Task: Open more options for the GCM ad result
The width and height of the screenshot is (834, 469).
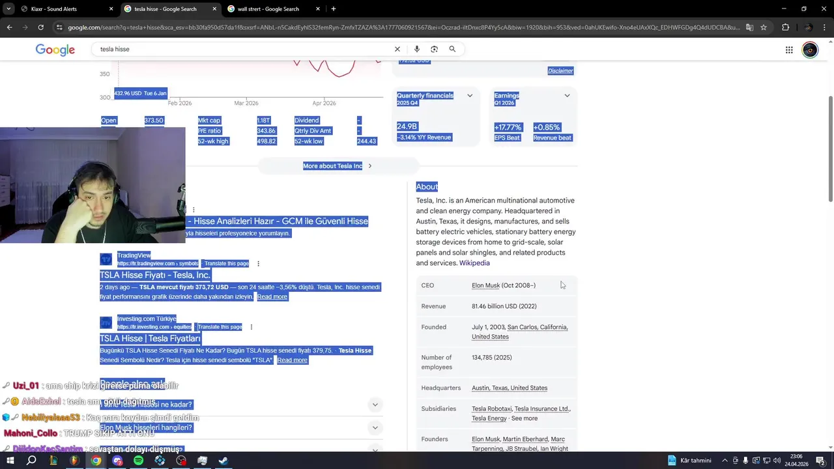Action: (194, 210)
